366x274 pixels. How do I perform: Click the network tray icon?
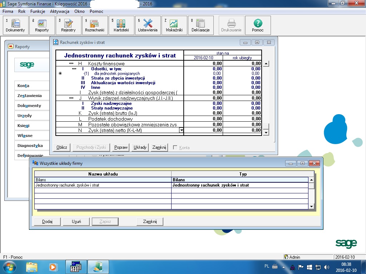318,267
